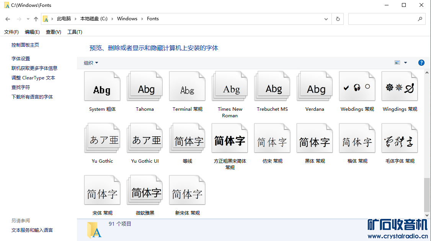Select the 方正粗黑宋简体 font icon
The width and height of the screenshot is (431, 241).
pyautogui.click(x=230, y=138)
